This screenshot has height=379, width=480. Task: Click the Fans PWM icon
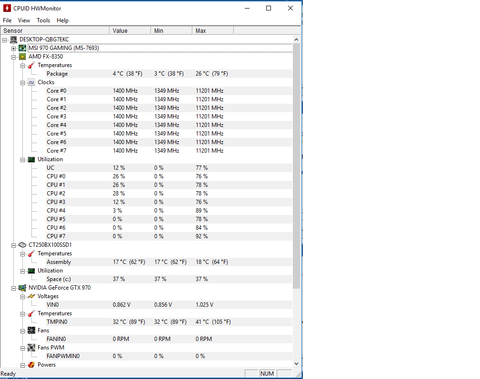tap(31, 348)
